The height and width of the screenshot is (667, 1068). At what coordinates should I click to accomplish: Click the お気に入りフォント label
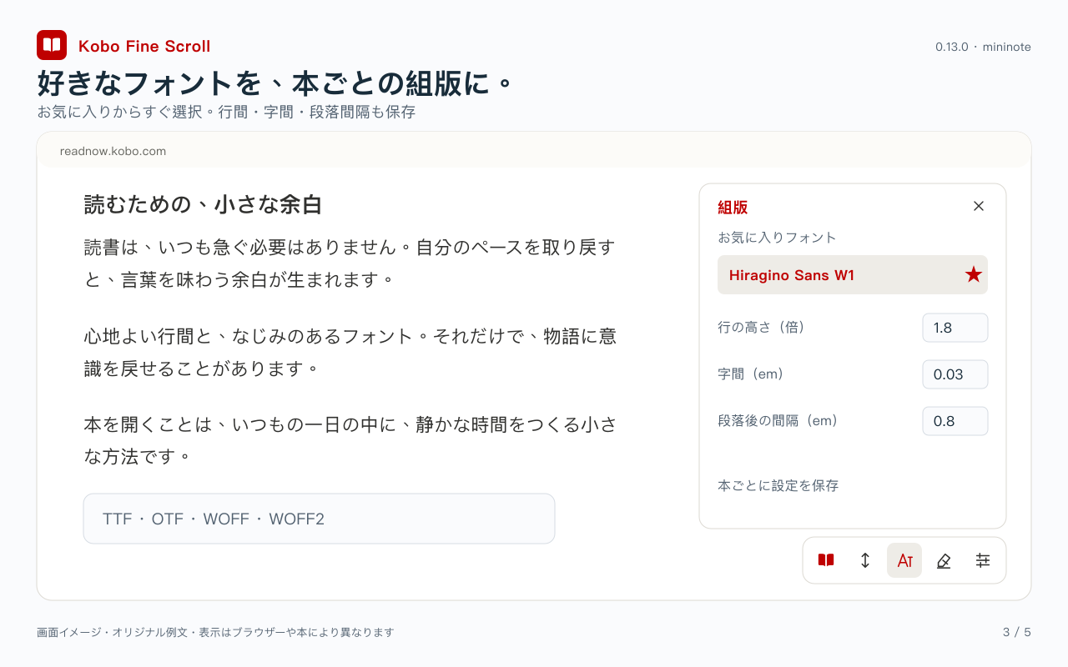(777, 238)
